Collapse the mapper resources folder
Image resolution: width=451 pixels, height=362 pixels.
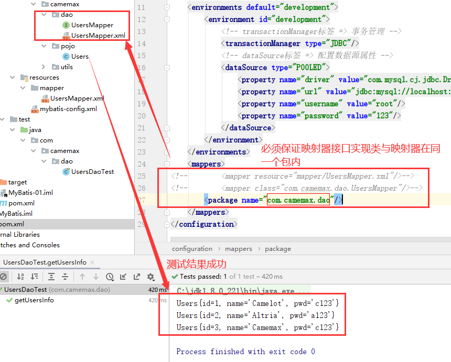(x=23, y=87)
